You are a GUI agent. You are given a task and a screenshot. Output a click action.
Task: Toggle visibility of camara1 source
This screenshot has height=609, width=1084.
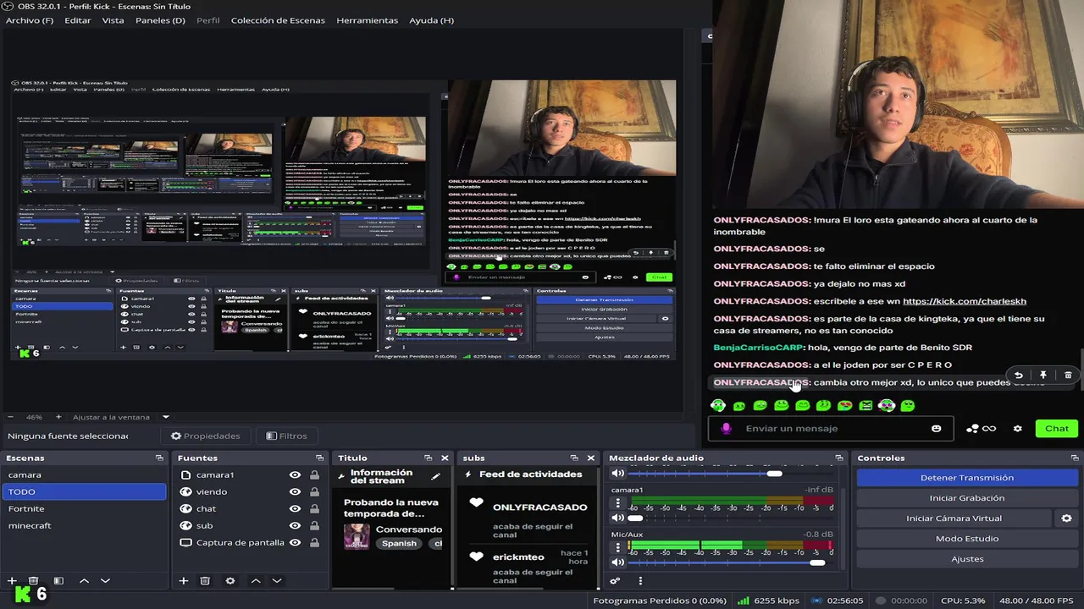[x=295, y=475]
